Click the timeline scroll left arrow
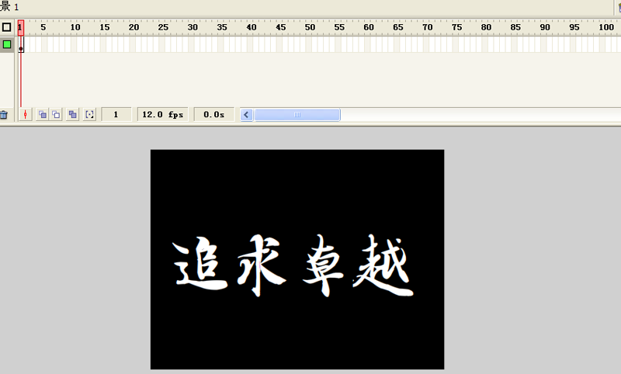The width and height of the screenshot is (621, 374). 246,115
